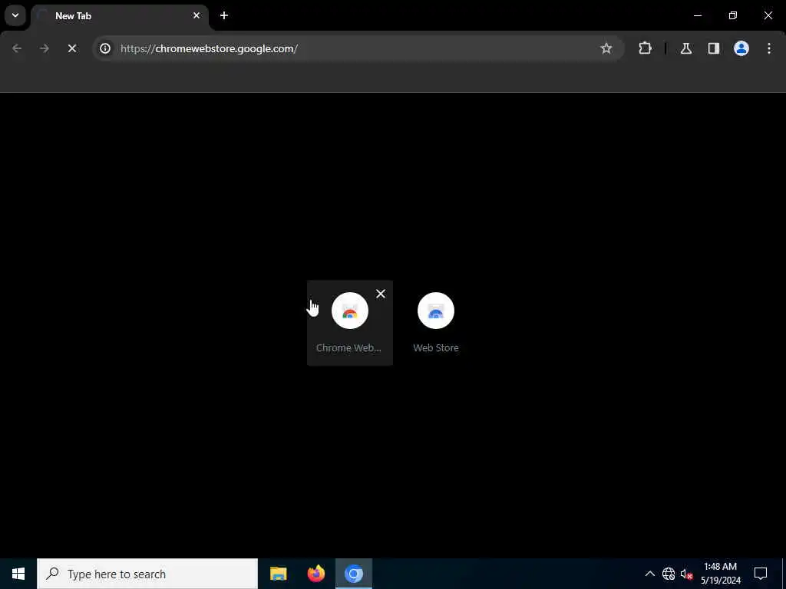Open the clock showing 1:48 AM
The height and width of the screenshot is (589, 786).
720,574
